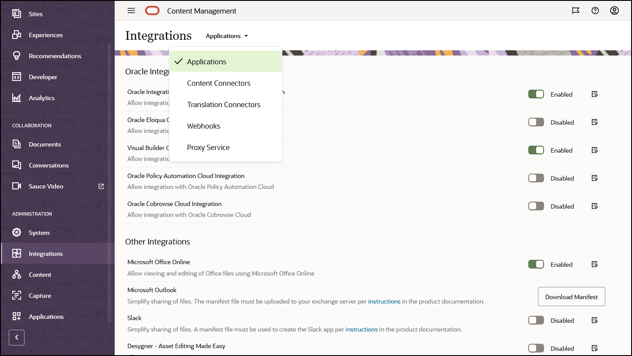Enable Oracle Cobrowse Cloud Integration toggle
This screenshot has height=356, width=632.
(x=536, y=206)
